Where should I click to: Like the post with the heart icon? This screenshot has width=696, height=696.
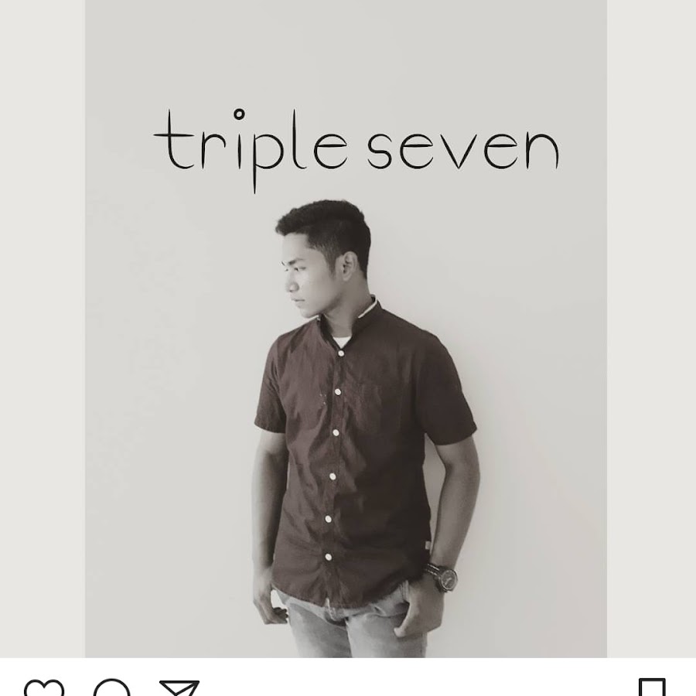pyautogui.click(x=44, y=688)
